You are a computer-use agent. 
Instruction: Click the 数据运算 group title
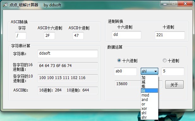tap(115, 47)
